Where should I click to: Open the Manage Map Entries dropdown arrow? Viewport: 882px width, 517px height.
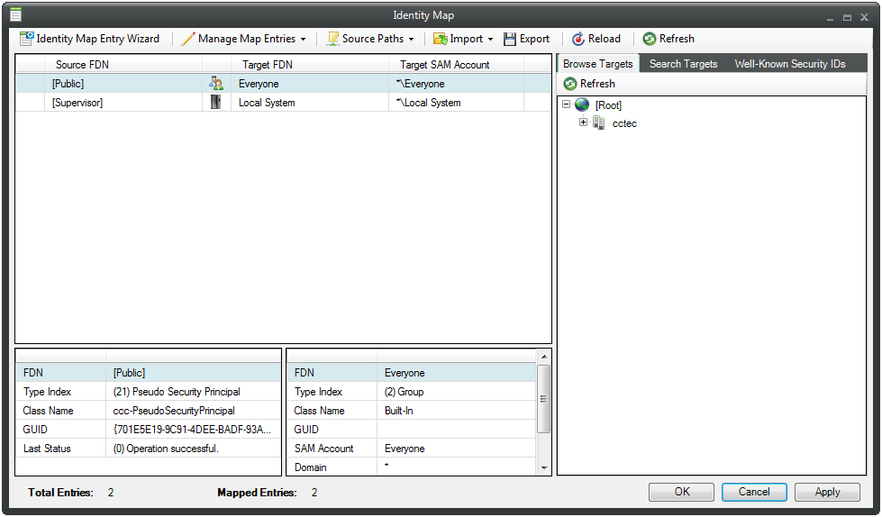[304, 40]
